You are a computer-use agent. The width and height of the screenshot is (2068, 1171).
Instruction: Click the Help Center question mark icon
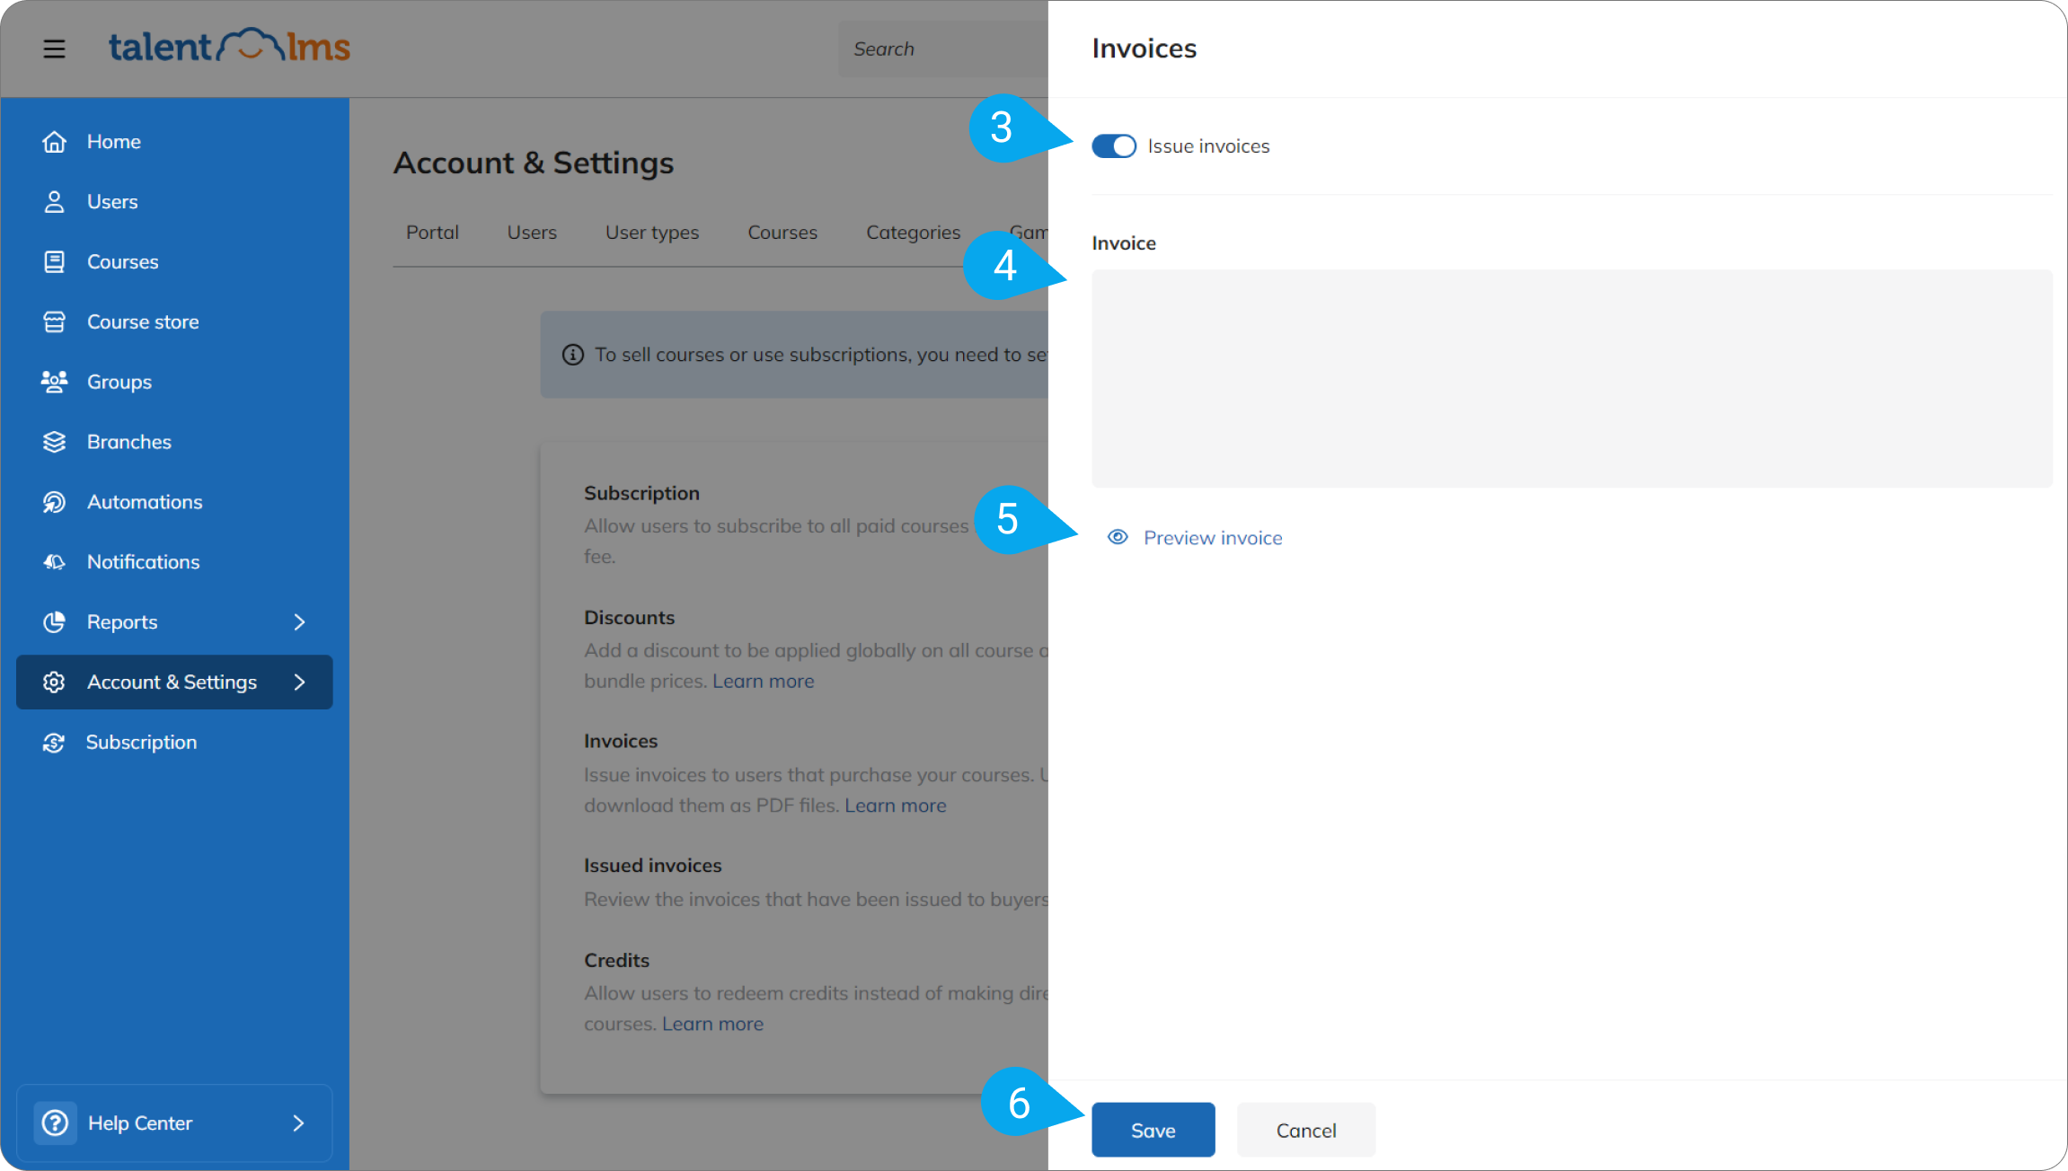tap(55, 1123)
